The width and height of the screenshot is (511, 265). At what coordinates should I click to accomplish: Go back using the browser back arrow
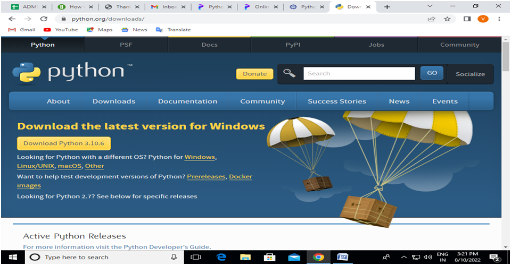coord(12,19)
